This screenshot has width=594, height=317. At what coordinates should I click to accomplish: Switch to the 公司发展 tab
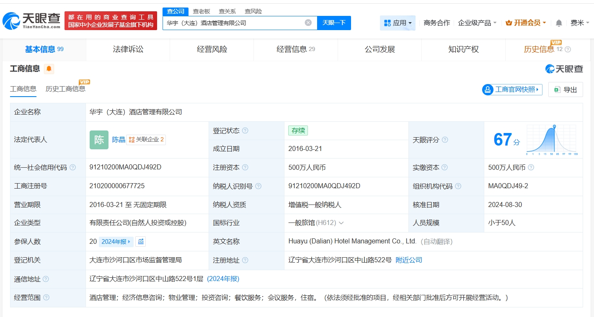point(380,49)
